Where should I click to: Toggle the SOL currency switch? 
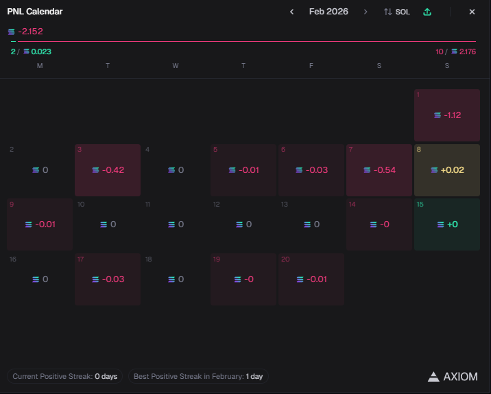(397, 12)
